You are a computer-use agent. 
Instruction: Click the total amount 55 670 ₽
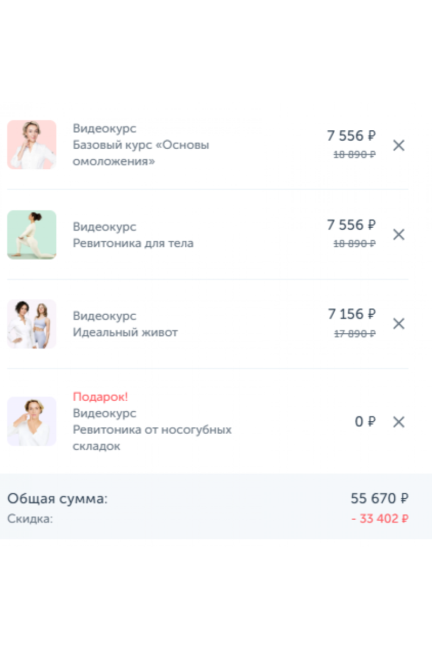[x=379, y=498]
